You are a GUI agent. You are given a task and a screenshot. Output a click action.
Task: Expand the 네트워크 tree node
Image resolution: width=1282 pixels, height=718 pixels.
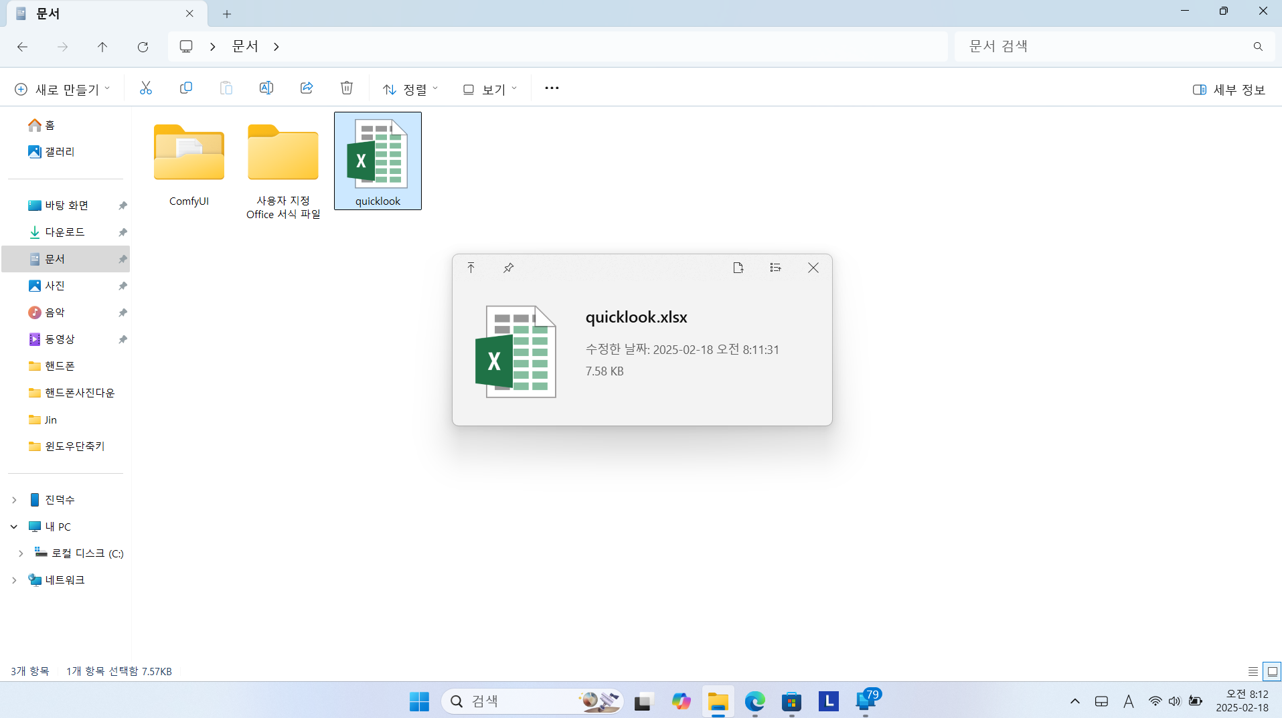click(x=14, y=580)
